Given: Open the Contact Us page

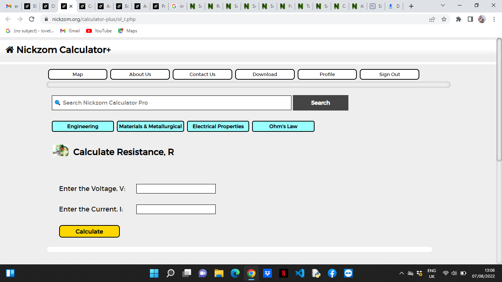Looking at the screenshot, I should [x=202, y=74].
